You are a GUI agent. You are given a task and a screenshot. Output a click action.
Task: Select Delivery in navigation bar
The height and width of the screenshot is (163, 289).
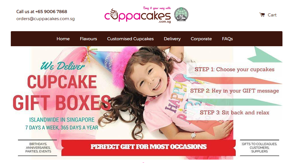(x=172, y=39)
